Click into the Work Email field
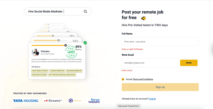This screenshot has width=213, height=109. [x=150, y=63]
